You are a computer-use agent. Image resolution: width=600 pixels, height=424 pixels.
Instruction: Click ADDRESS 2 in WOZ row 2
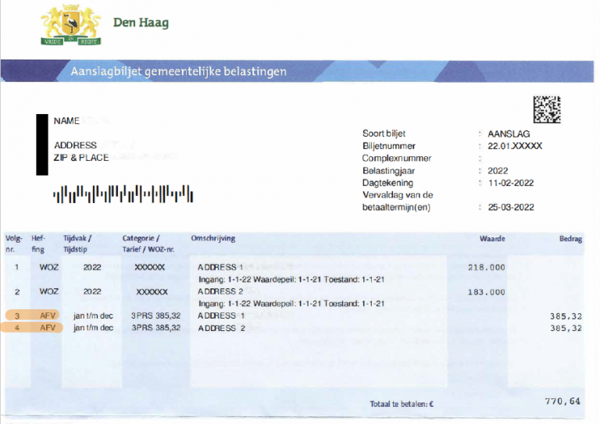point(220,292)
